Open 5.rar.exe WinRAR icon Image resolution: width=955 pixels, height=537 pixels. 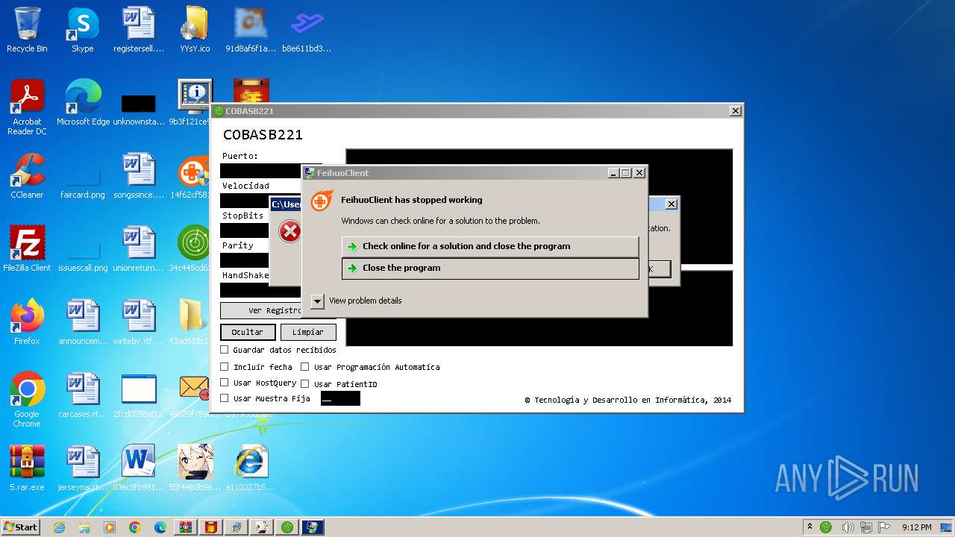click(27, 468)
